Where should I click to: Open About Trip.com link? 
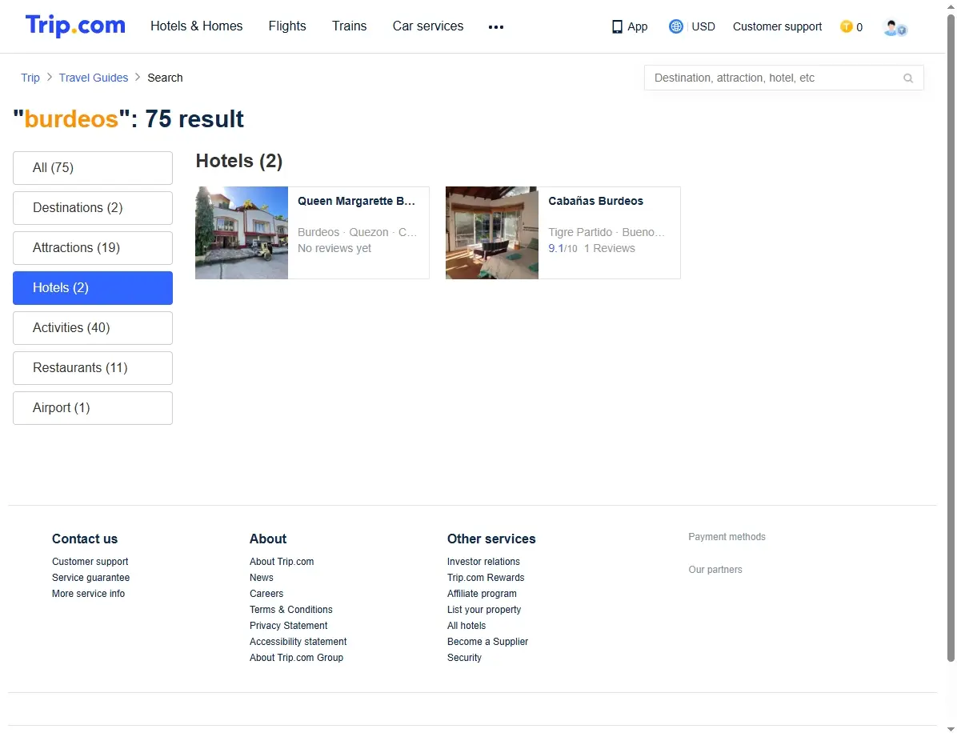click(282, 562)
